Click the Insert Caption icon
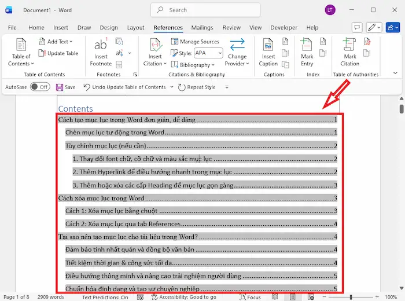The width and height of the screenshot is (405, 301). pyautogui.click(x=268, y=46)
